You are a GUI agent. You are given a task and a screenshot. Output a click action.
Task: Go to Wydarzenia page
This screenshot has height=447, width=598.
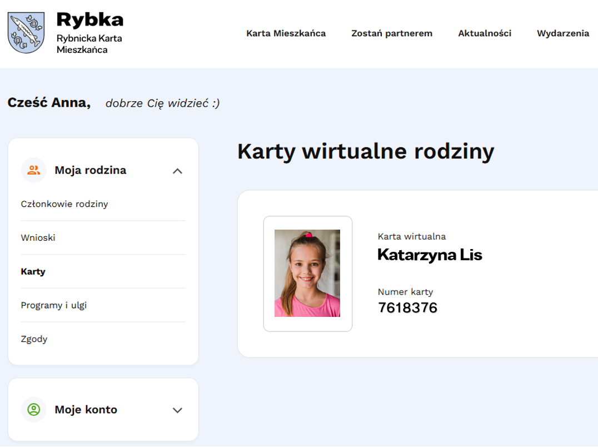[563, 33]
